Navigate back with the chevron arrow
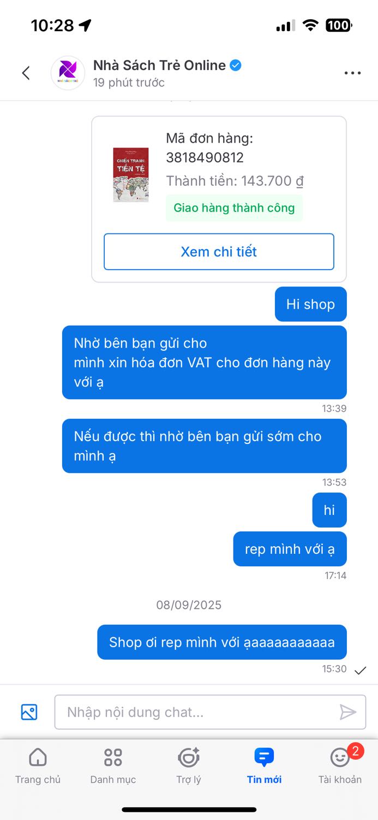Image resolution: width=378 pixels, height=820 pixels. pos(26,73)
